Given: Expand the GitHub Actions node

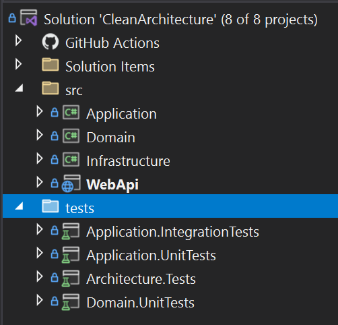Looking at the screenshot, I should pyautogui.click(x=18, y=40).
